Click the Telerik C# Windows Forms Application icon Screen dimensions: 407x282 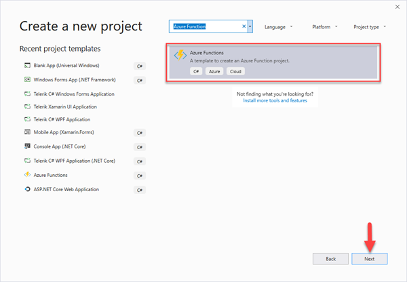pyautogui.click(x=27, y=94)
